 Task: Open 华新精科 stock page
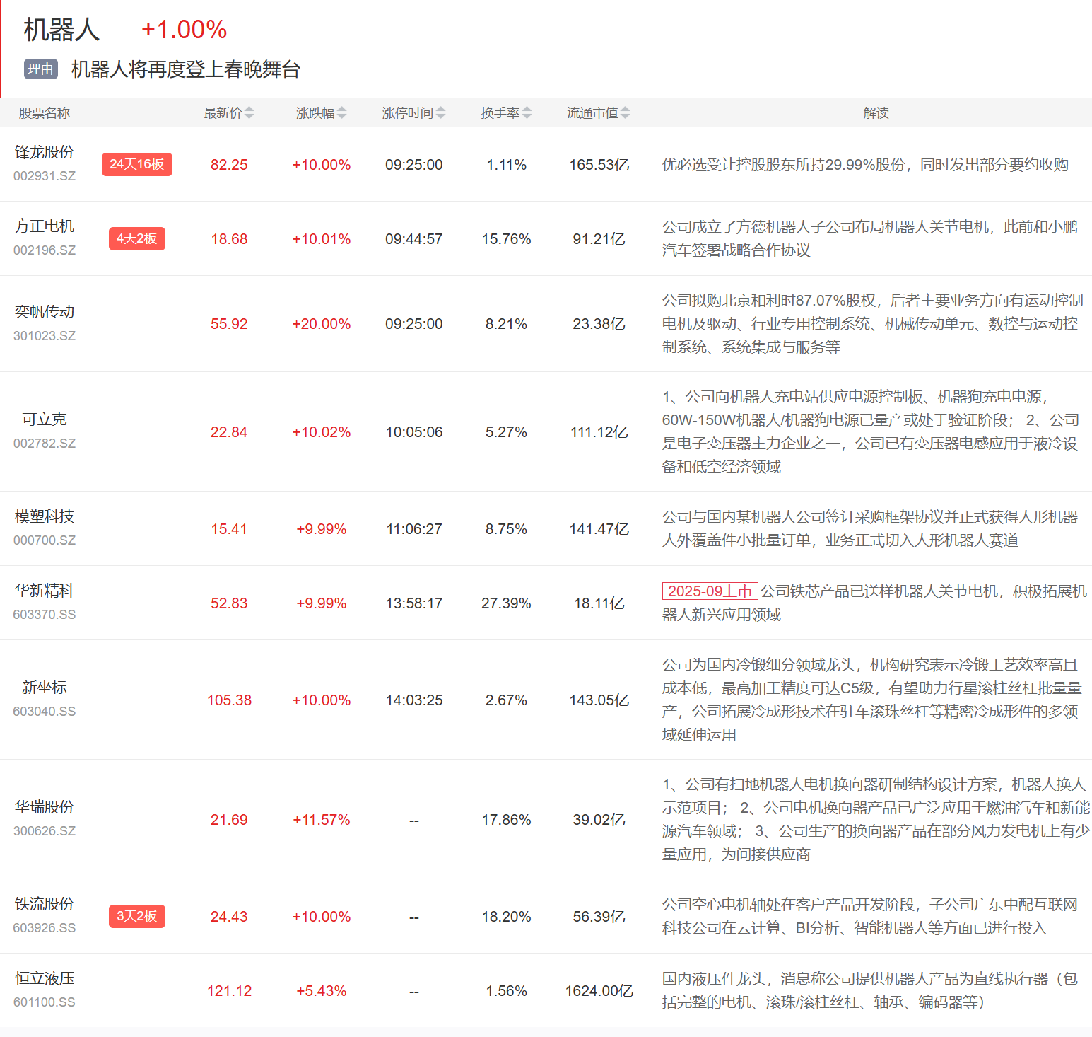[x=45, y=591]
